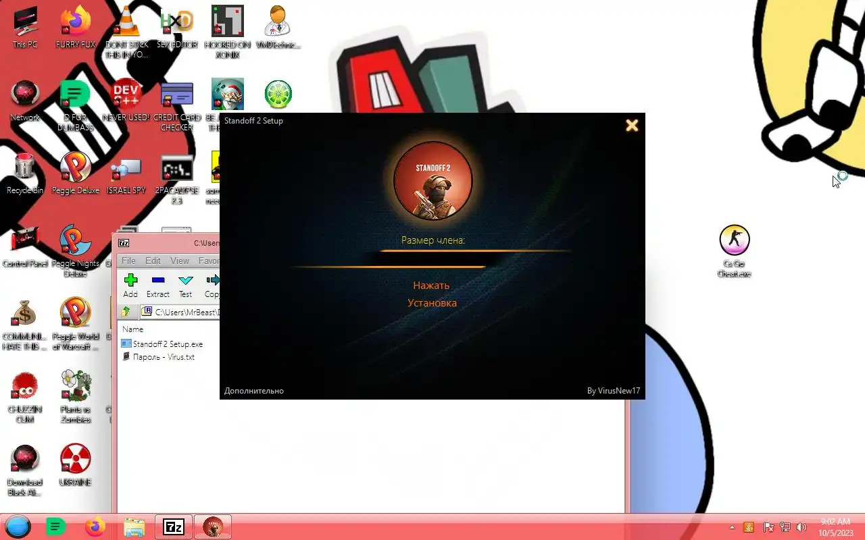The image size is (865, 540).
Task: Go up one folder in 7-Zip
Action: [x=126, y=312]
